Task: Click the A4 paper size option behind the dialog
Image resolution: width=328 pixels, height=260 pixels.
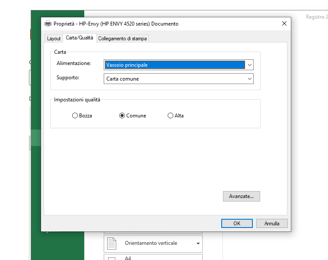Action: pos(153,257)
